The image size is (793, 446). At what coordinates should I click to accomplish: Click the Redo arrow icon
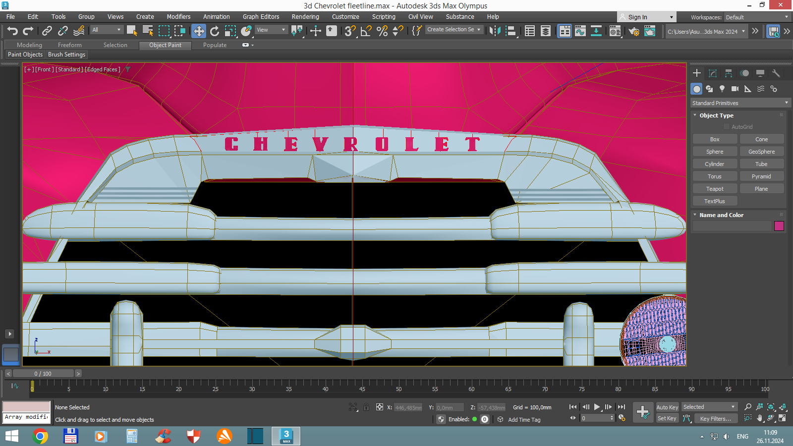pos(28,31)
